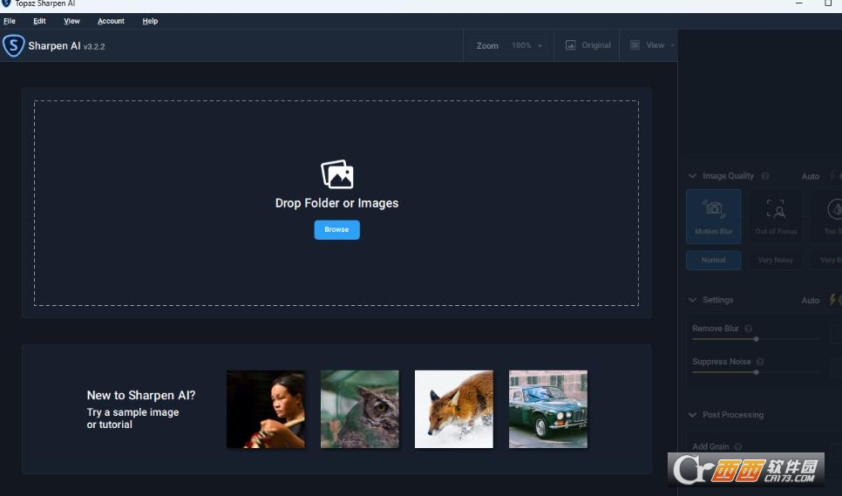This screenshot has height=496, width=842.
Task: Open the owl sample image
Action: tap(360, 409)
